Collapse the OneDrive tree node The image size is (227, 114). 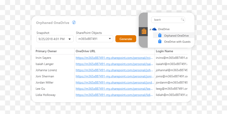point(150,29)
